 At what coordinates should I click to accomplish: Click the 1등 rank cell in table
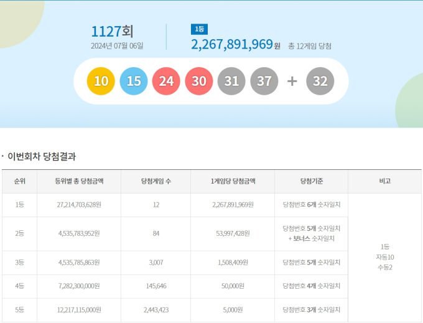click(19, 205)
